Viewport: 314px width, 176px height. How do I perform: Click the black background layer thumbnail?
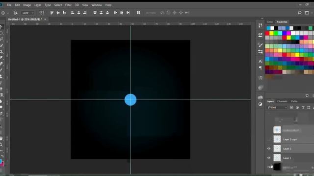pyautogui.click(x=277, y=167)
